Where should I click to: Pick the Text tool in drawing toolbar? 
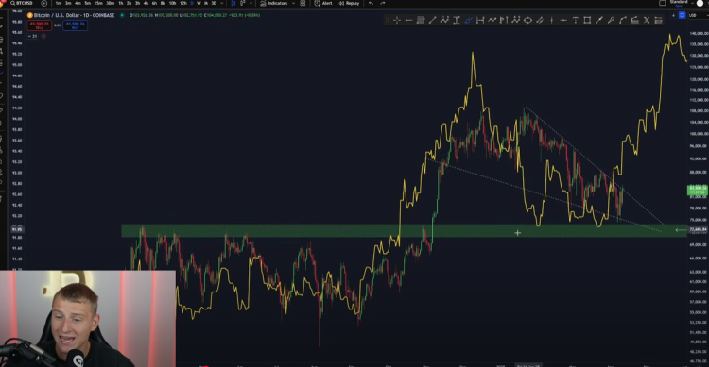(x=575, y=20)
